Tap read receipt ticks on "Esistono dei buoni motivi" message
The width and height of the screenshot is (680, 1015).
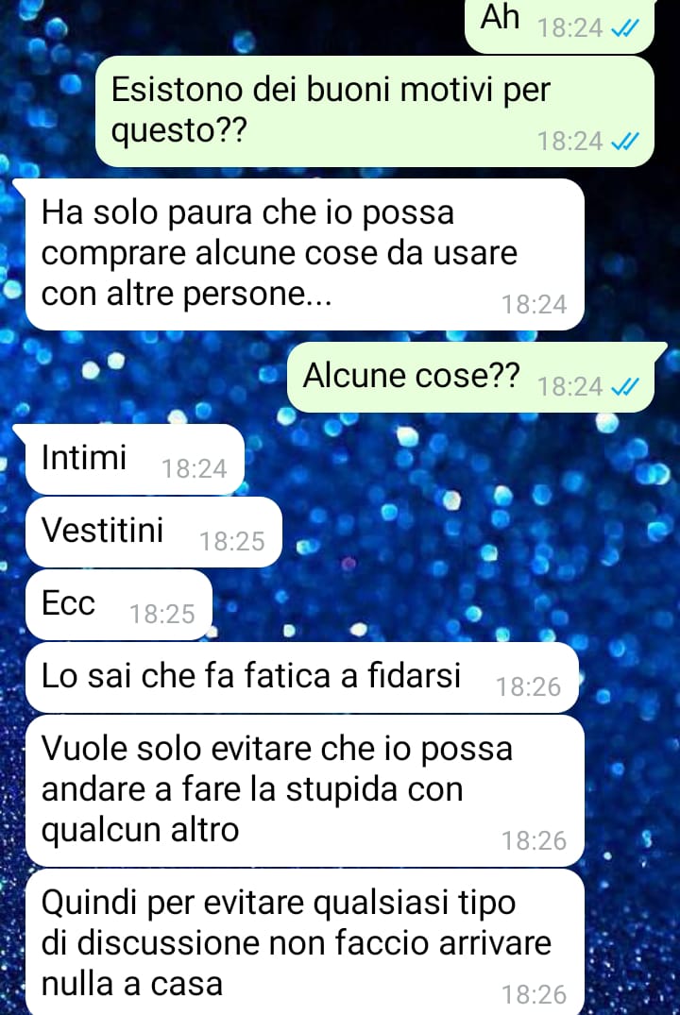[625, 142]
